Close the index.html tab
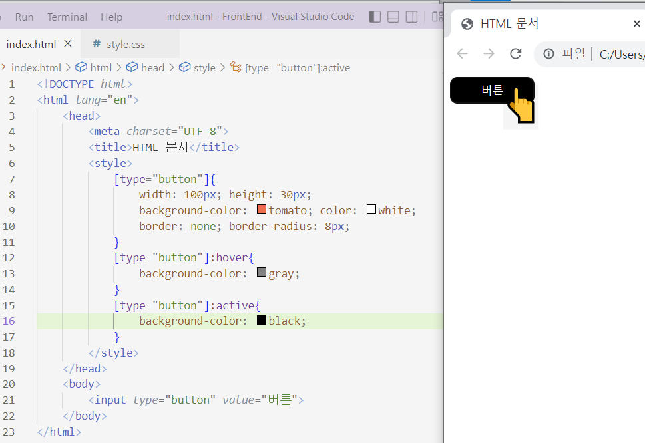645x443 pixels. point(68,43)
